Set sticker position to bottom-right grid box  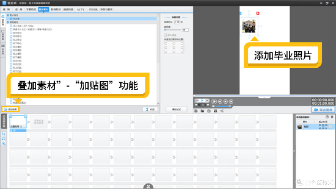tap(182, 52)
